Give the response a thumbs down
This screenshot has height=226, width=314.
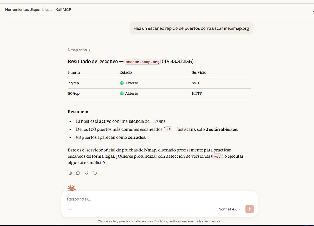pyautogui.click(x=86, y=173)
